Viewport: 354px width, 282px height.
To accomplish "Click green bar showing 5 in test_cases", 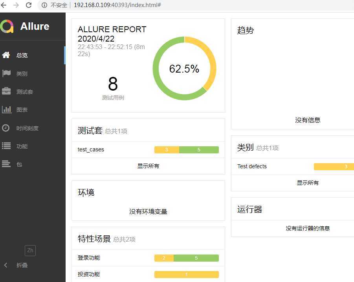I will pyautogui.click(x=199, y=150).
